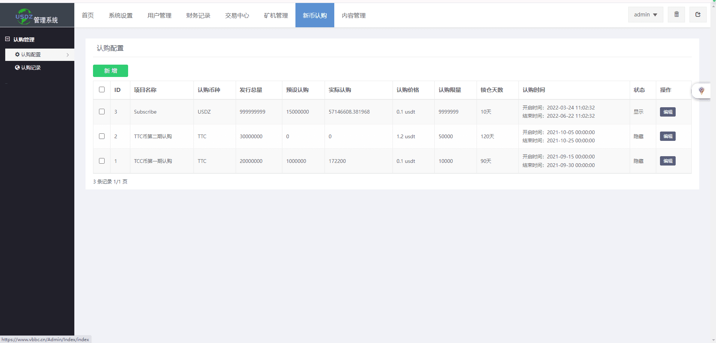Click the chevron arrow on 认购配置 item
Viewport: 716px width, 343px height.
pos(68,55)
